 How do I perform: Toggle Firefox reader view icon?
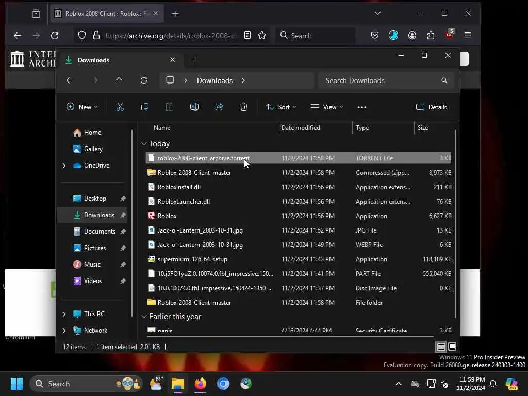click(247, 36)
